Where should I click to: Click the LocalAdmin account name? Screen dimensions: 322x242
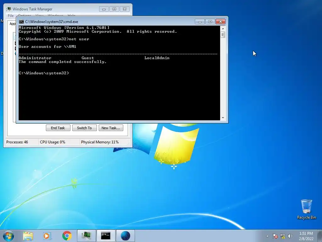[157, 58]
